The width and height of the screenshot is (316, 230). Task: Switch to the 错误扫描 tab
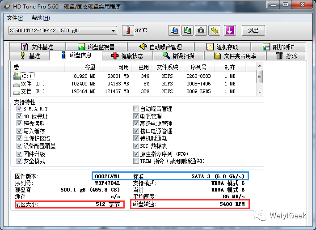tap(178, 55)
